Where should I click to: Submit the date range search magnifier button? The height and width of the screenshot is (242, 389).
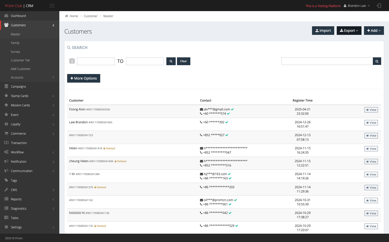171,61
